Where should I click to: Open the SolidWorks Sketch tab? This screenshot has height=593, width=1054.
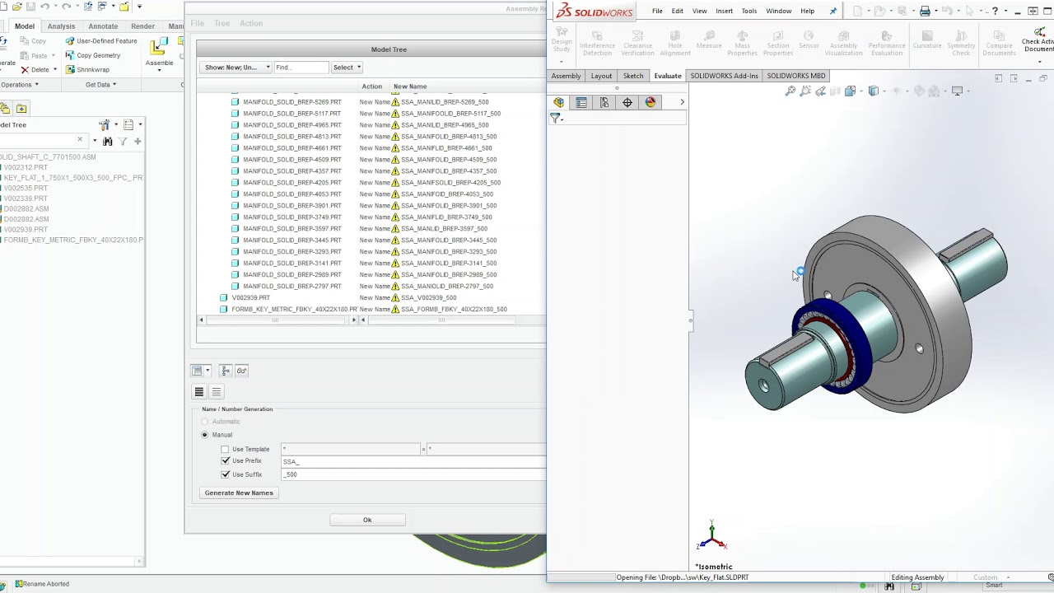(633, 76)
